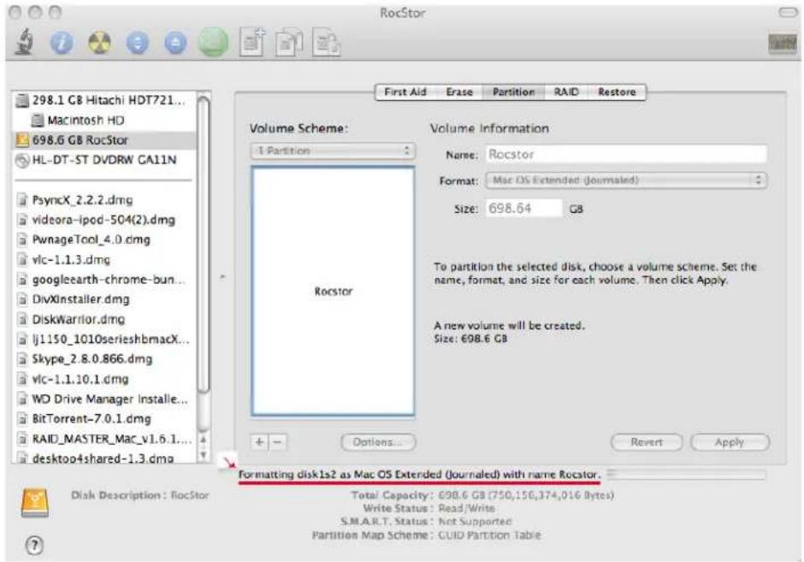Click the Eject toolbar icon

coord(175,43)
